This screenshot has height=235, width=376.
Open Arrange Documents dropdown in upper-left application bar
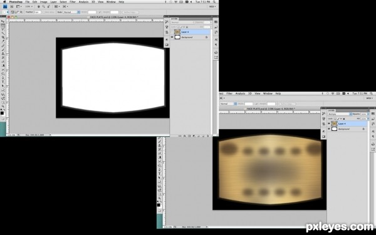point(57,6)
